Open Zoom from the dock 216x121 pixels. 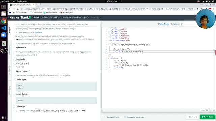4,35
